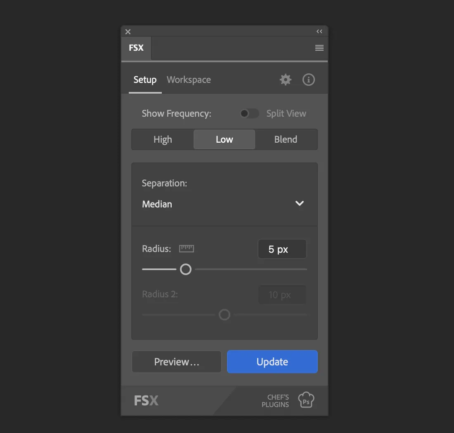Select Blend frequency view
This screenshot has height=433, width=454.
286,139
